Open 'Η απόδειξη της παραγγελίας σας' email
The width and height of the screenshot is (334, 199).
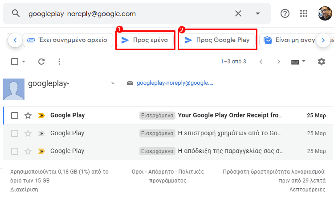coord(231,151)
